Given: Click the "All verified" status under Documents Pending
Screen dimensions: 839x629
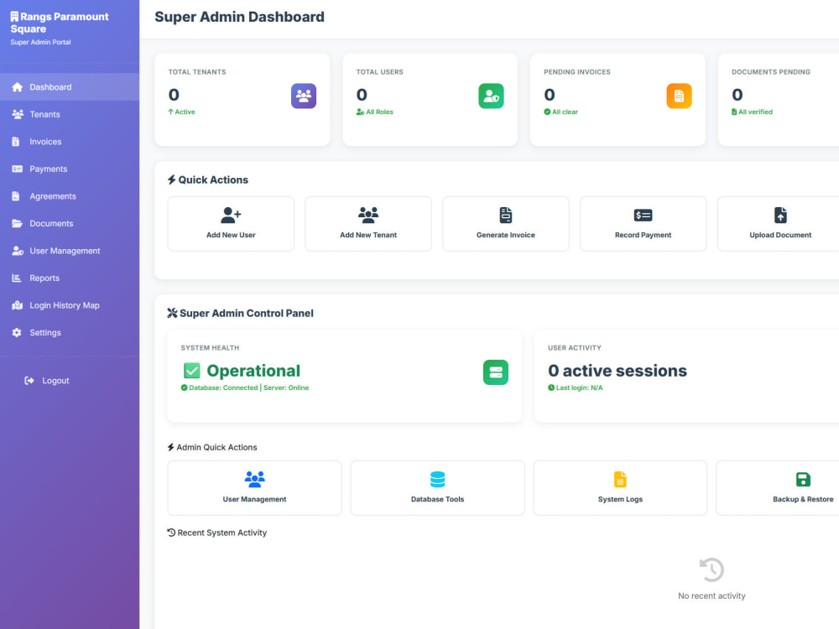Looking at the screenshot, I should [755, 112].
